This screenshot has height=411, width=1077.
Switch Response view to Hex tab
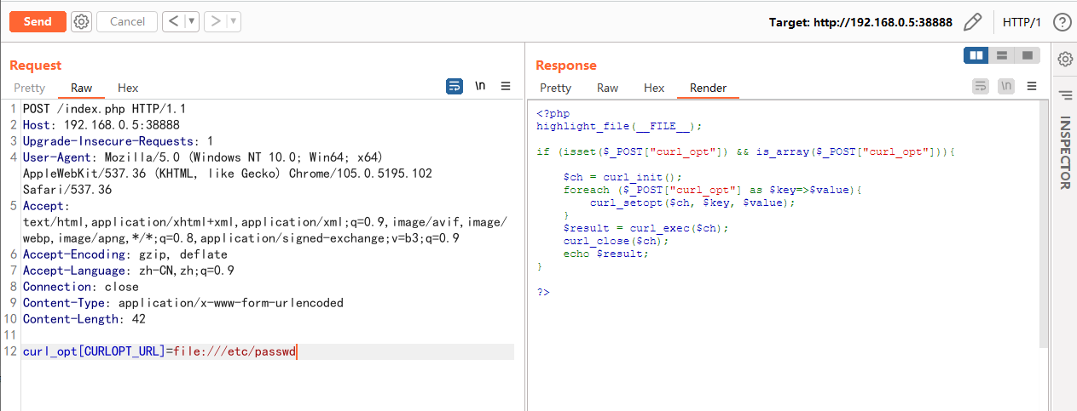point(654,88)
